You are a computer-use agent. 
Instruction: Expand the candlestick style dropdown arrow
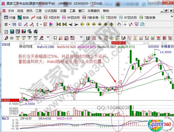(x=41, y=24)
